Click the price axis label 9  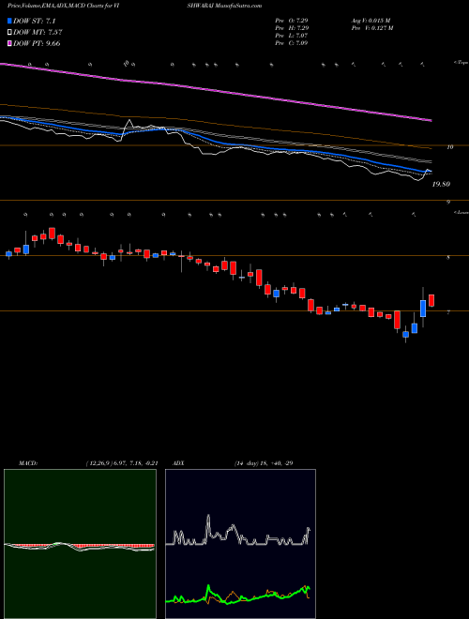[448, 203]
